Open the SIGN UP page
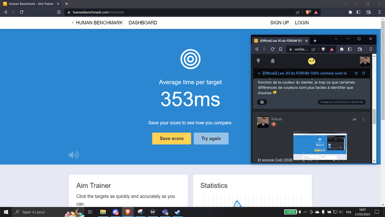This screenshot has height=217, width=385. point(279,23)
